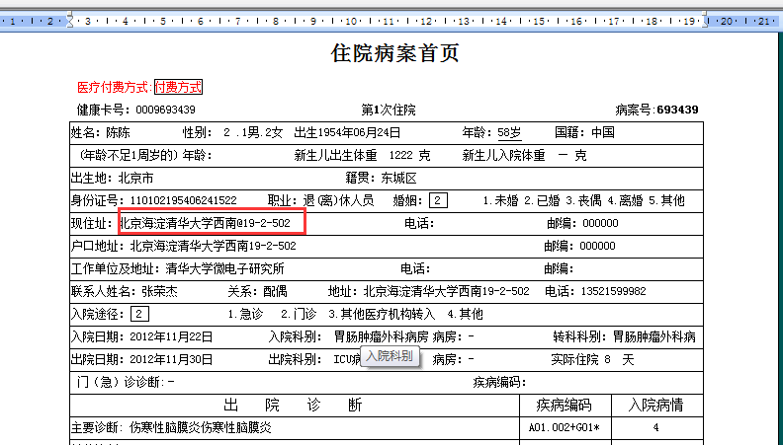
Task: Click the 入院途径 code box
Action: coord(139,315)
